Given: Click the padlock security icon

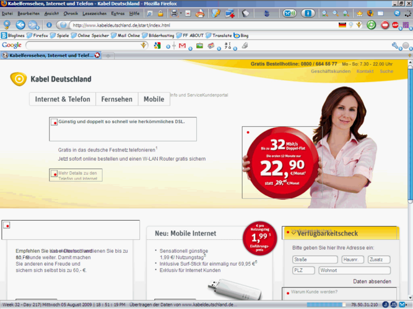Looking at the screenshot, I should pyautogui.click(x=160, y=14).
